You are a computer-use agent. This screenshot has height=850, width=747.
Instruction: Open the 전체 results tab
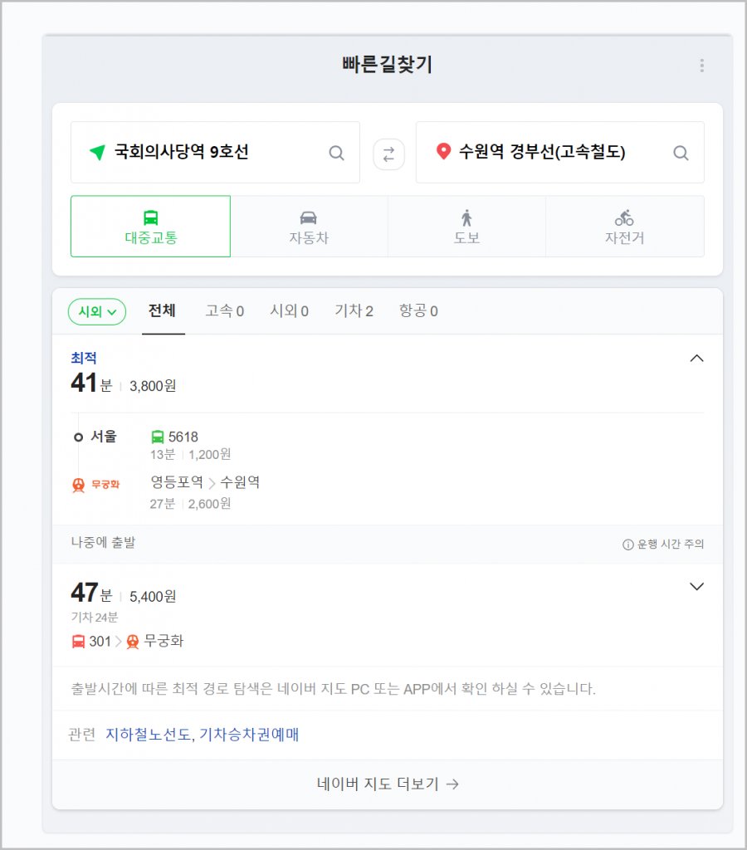coord(162,311)
